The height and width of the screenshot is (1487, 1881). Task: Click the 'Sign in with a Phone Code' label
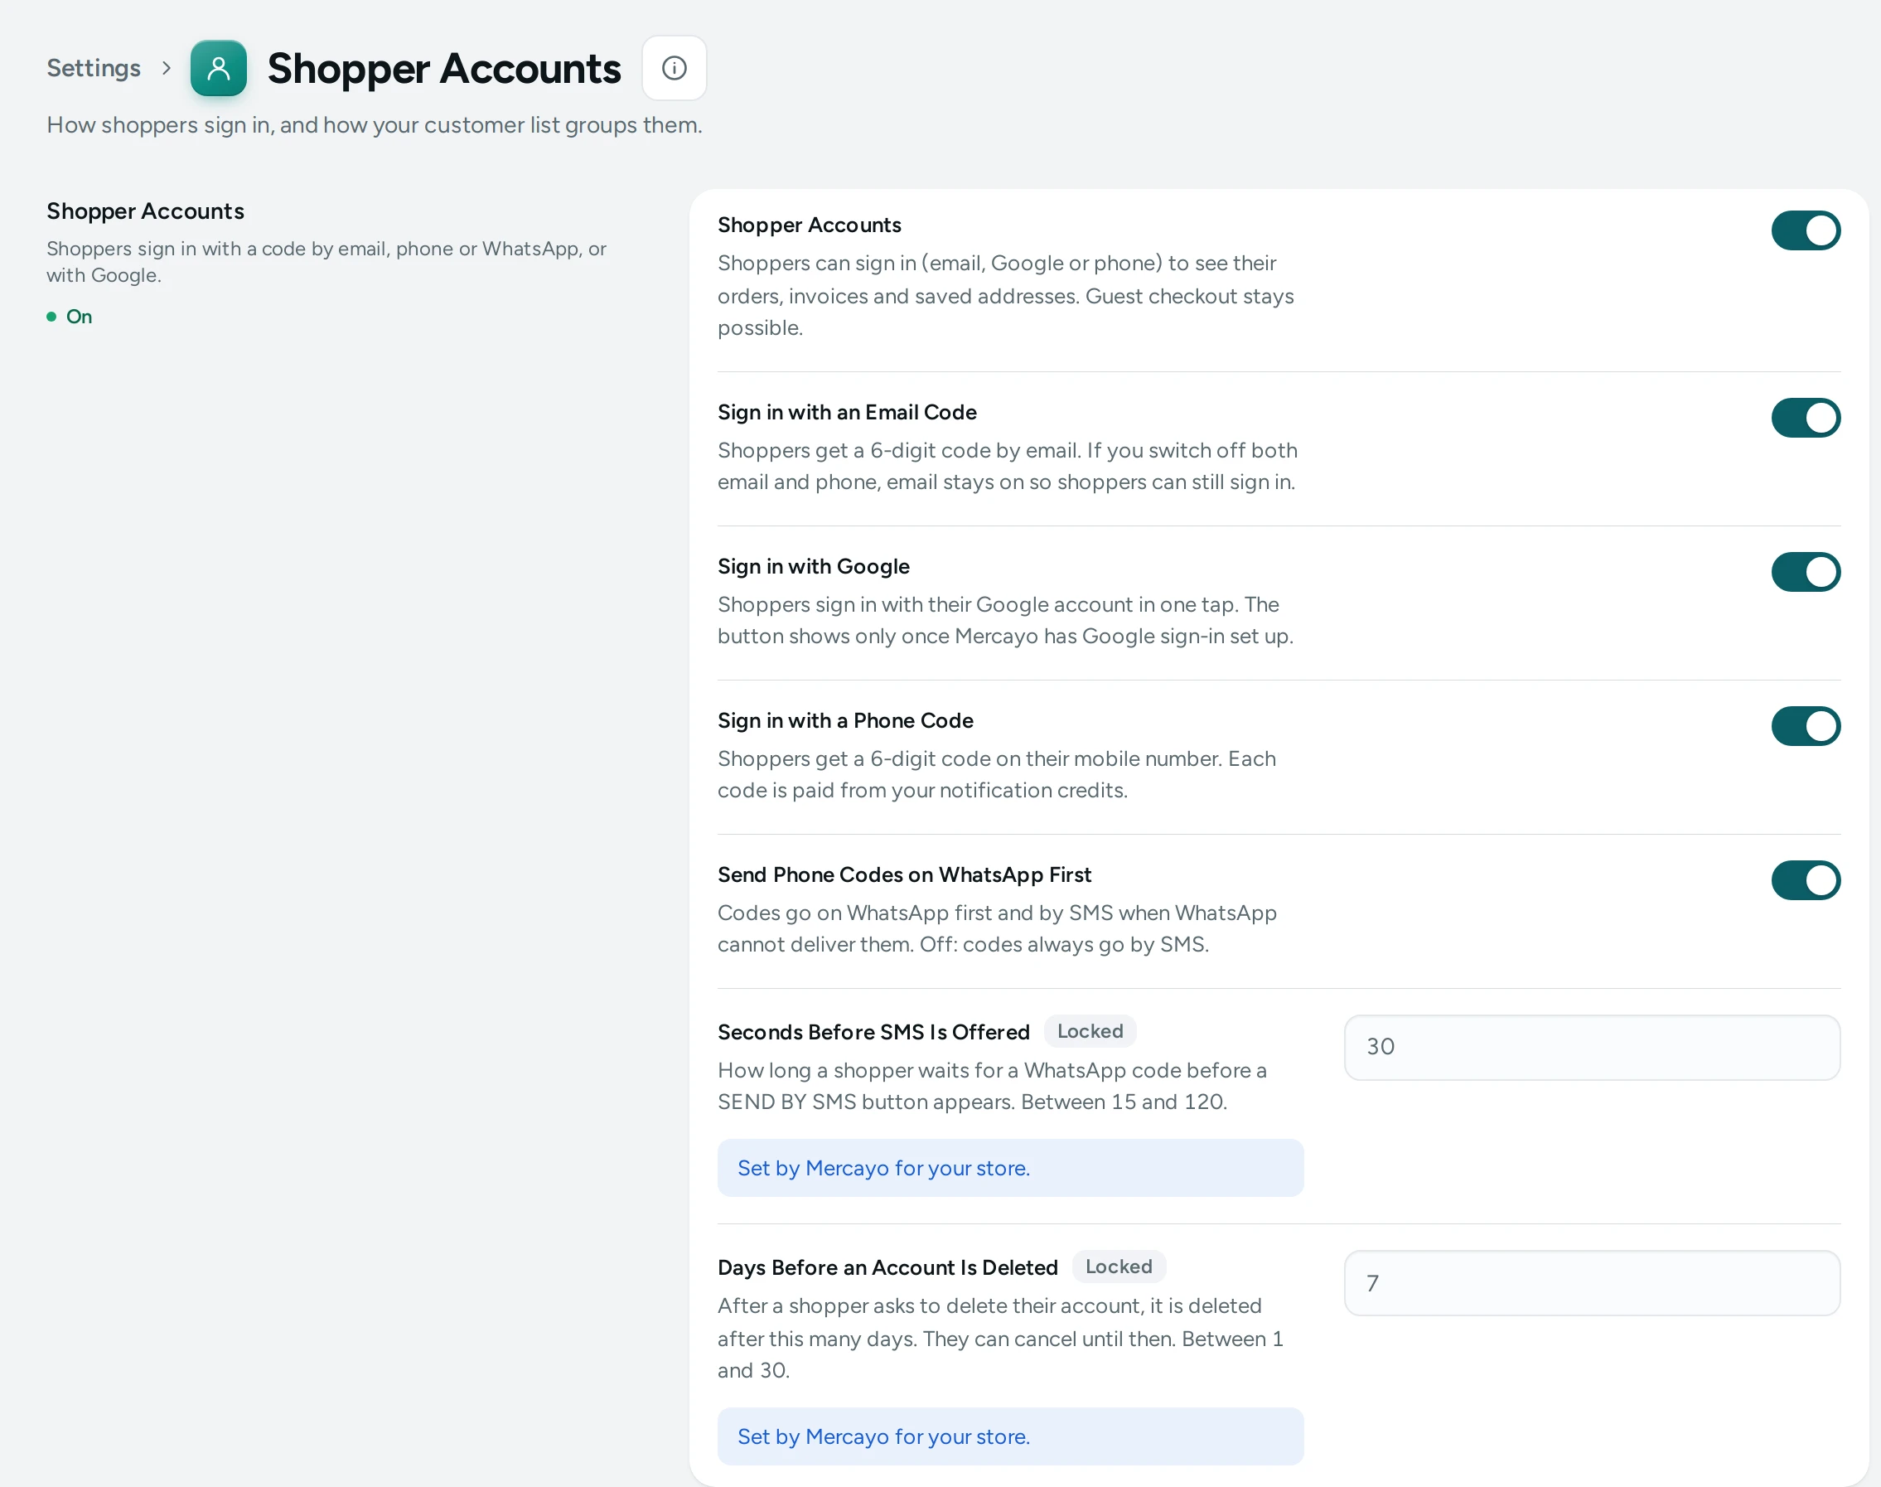[x=845, y=721]
